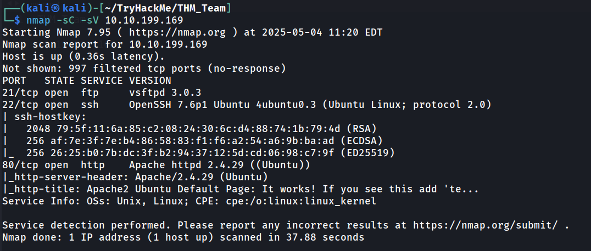Click the 22/tcp ssh port line
Screen dimensions: 591x251
click(247, 105)
